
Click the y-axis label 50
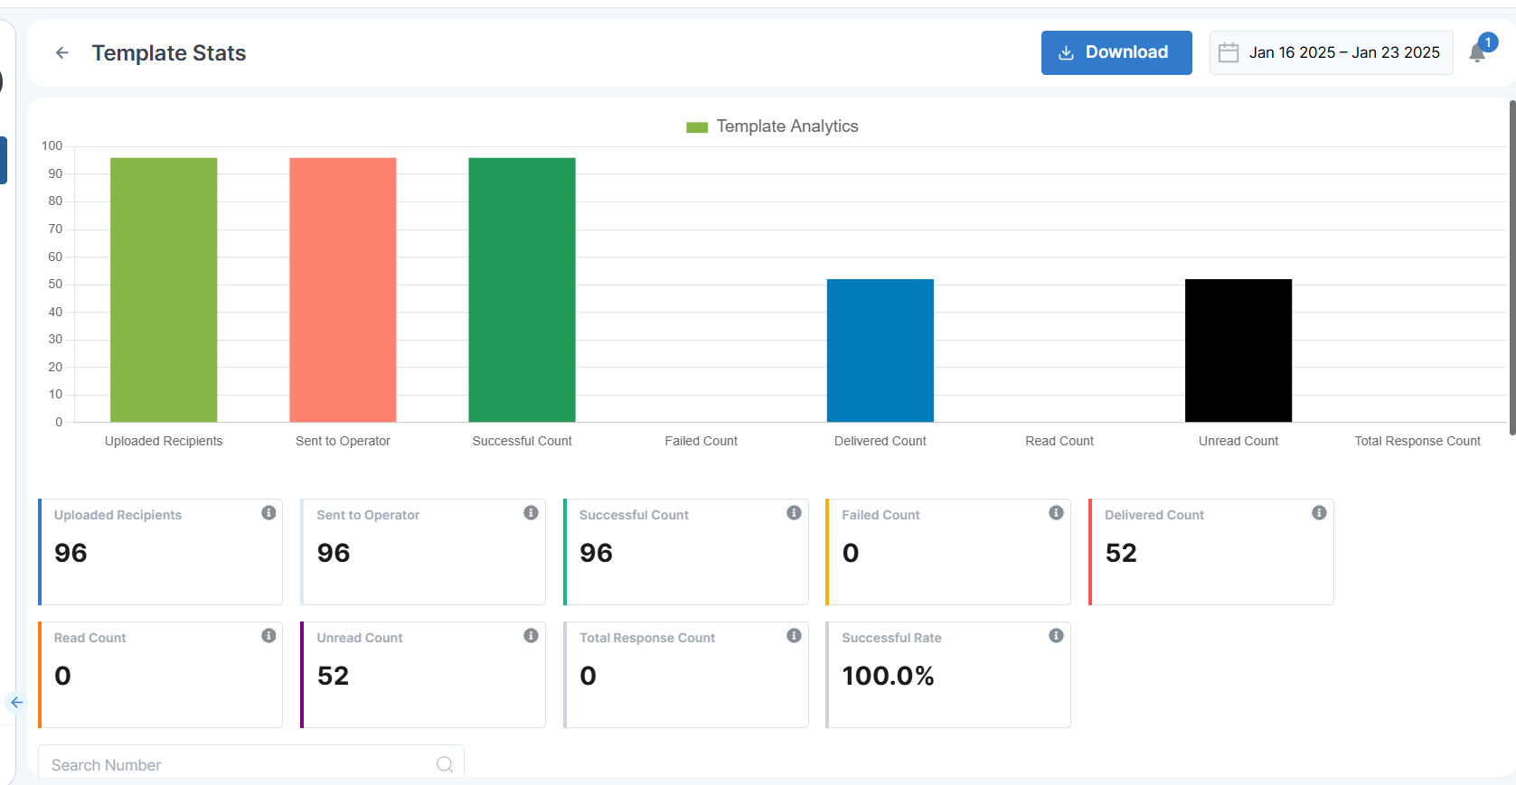(56, 284)
